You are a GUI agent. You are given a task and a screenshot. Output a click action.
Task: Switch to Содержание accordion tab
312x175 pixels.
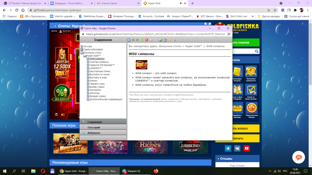tap(103, 122)
